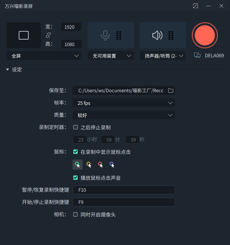Click the full-screen capture area icon
The width and height of the screenshot is (230, 245).
tap(24, 35)
